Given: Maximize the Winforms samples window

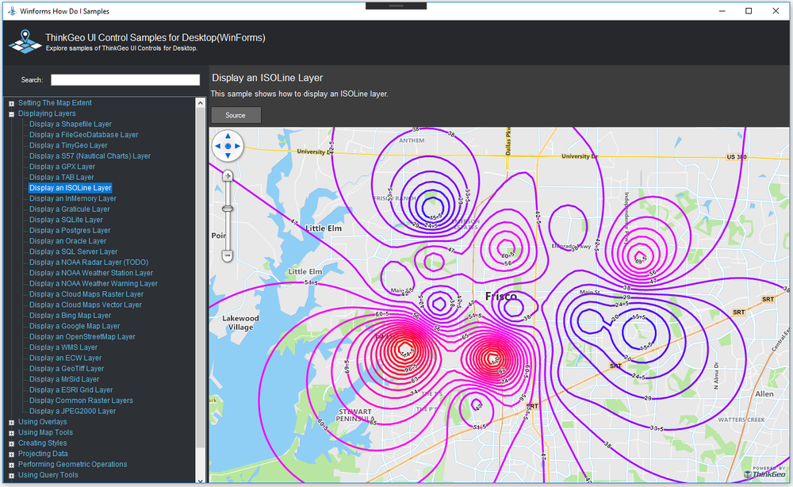Looking at the screenshot, I should tap(749, 10).
